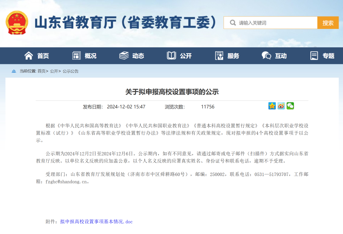Go to 公开 in breadcrumb
This screenshot has width=343, height=234.
click(54, 71)
